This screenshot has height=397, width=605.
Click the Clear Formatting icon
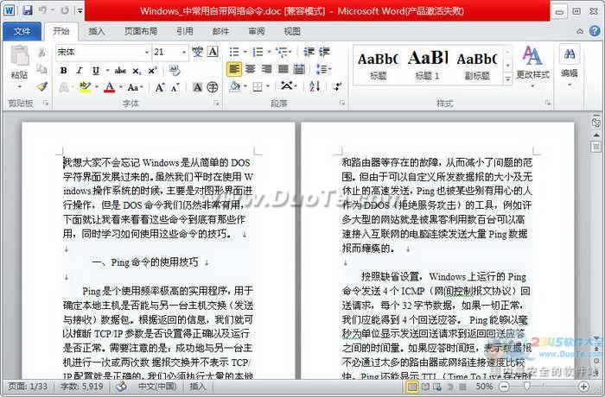pos(175,71)
